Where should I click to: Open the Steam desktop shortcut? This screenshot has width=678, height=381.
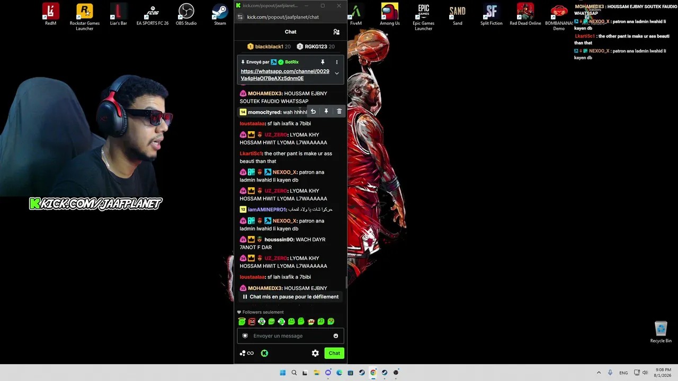220,14
